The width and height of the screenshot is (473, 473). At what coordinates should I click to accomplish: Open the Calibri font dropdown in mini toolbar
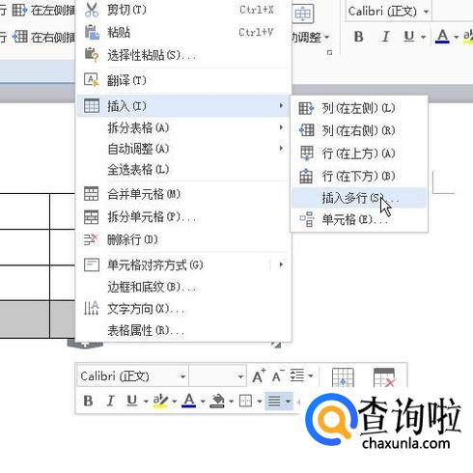pyautogui.click(x=182, y=376)
